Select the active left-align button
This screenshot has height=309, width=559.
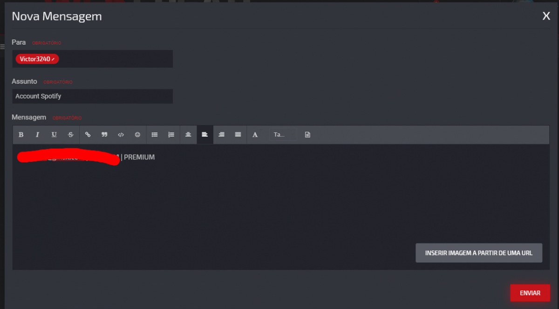click(x=205, y=135)
